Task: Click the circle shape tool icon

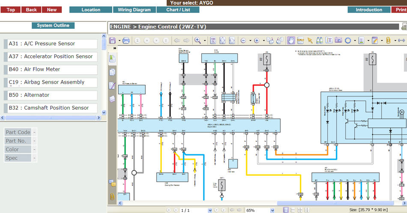Action: tap(348, 41)
